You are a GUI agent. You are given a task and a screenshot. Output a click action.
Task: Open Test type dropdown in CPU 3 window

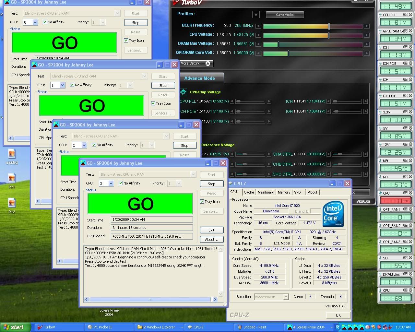pyautogui.click(x=193, y=174)
